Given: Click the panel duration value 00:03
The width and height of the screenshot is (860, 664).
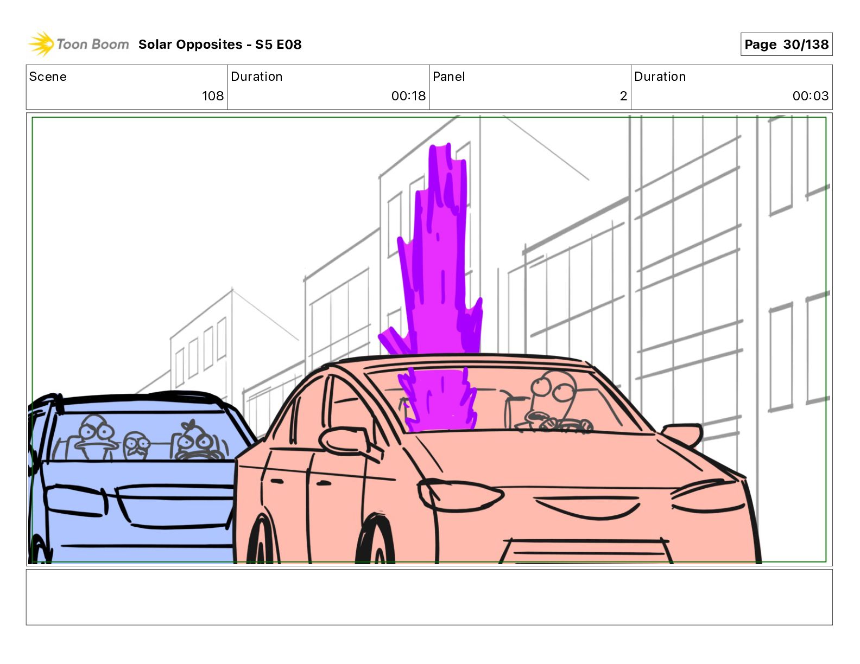Looking at the screenshot, I should [811, 96].
